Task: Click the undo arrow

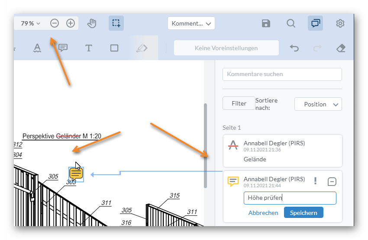Action: tap(294, 48)
